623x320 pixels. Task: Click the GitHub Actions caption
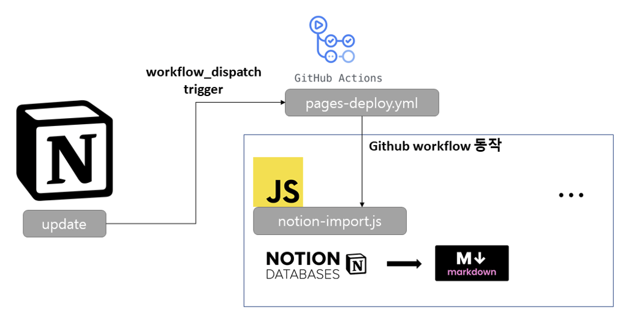(x=338, y=78)
